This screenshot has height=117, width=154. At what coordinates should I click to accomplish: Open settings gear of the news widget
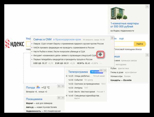click(112, 38)
